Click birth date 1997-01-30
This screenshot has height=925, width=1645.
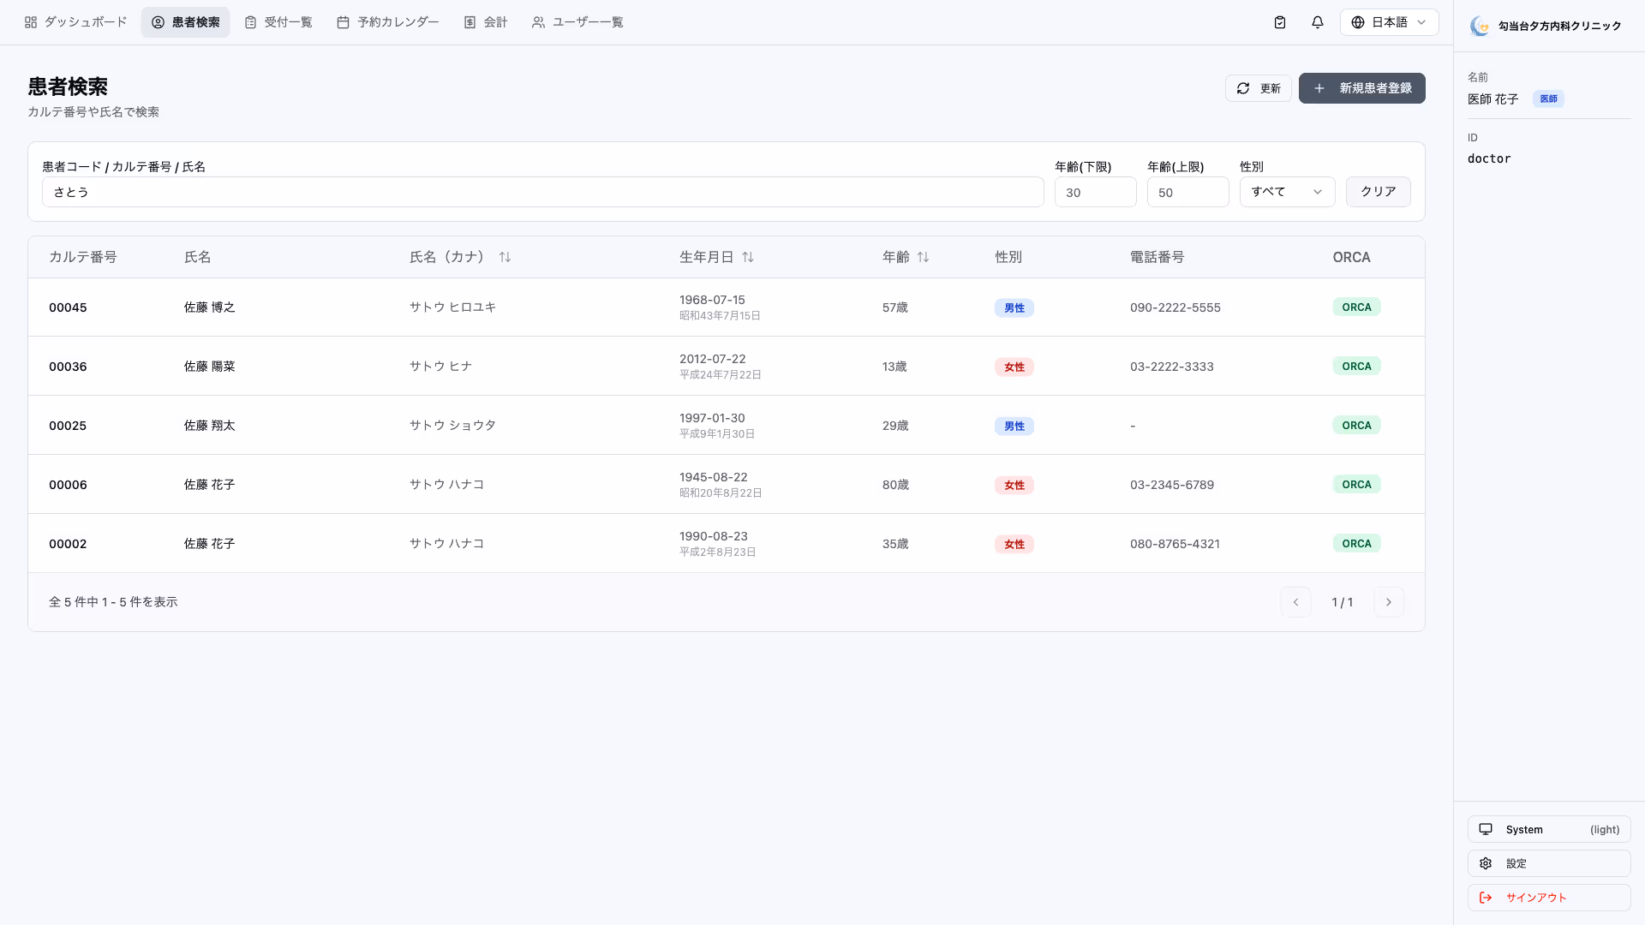coord(712,418)
